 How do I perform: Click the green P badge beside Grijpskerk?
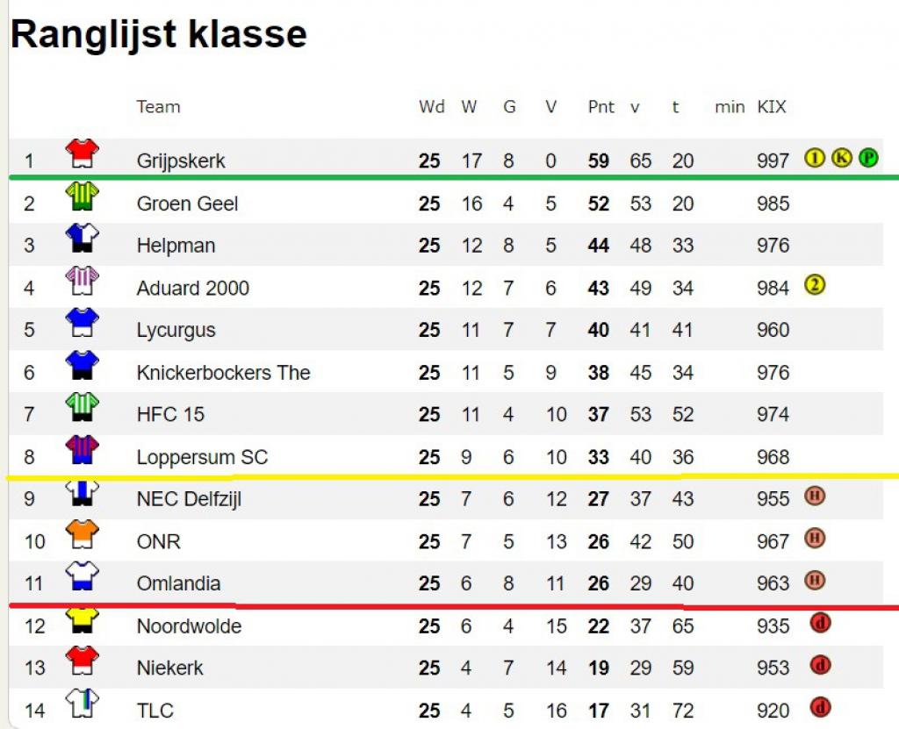[x=868, y=157]
